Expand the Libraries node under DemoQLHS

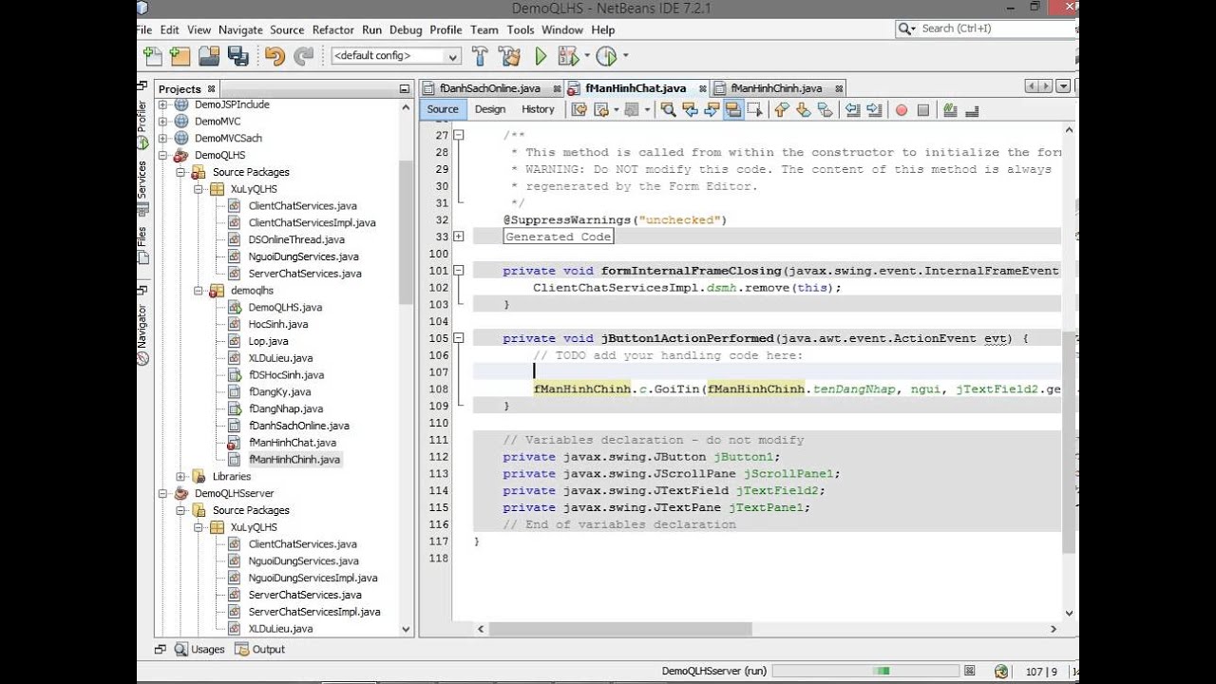(180, 477)
